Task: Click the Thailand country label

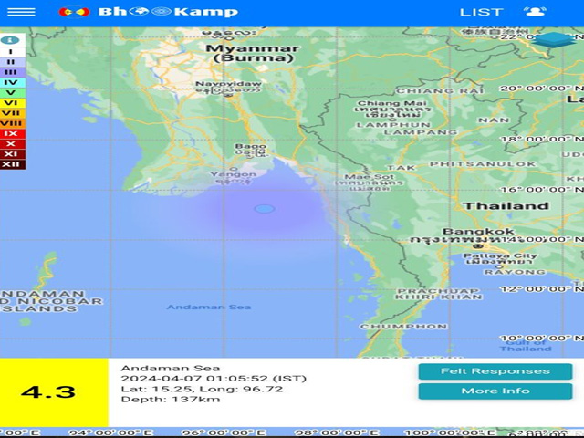Action: coord(506,205)
